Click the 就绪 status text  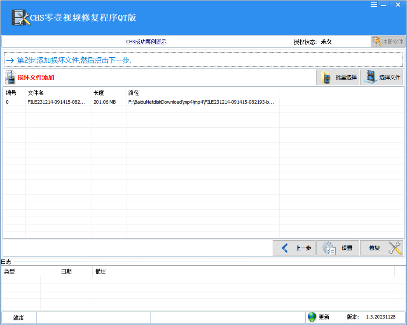click(19, 318)
